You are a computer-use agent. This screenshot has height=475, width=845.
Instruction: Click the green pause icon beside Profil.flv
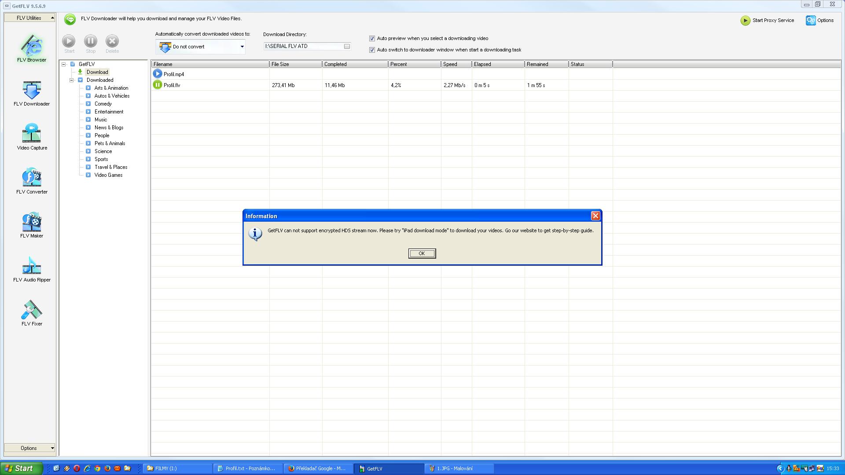158,85
